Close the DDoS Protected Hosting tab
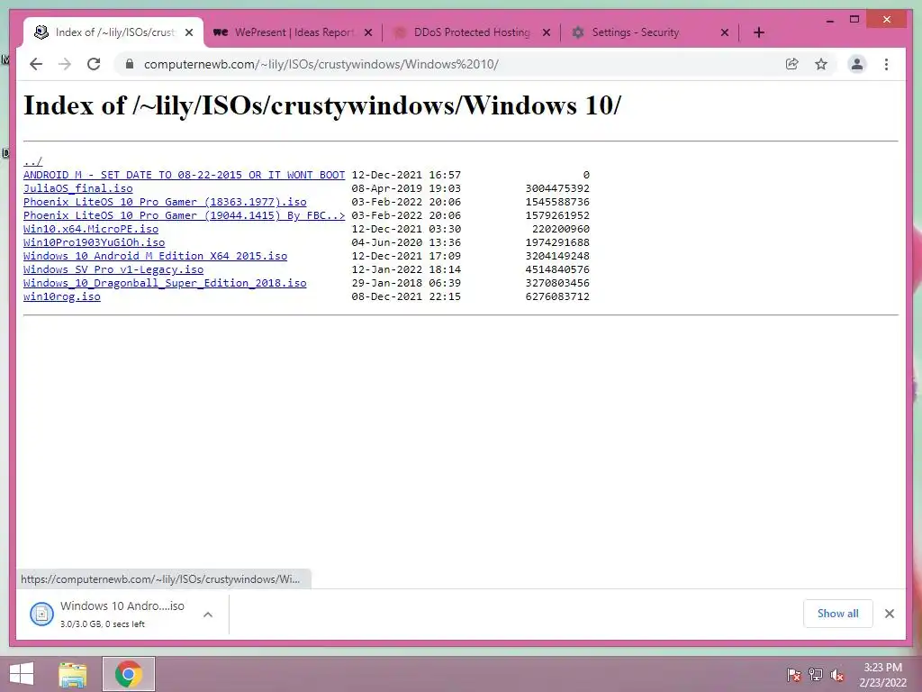Viewport: 922px width, 692px height. click(547, 32)
